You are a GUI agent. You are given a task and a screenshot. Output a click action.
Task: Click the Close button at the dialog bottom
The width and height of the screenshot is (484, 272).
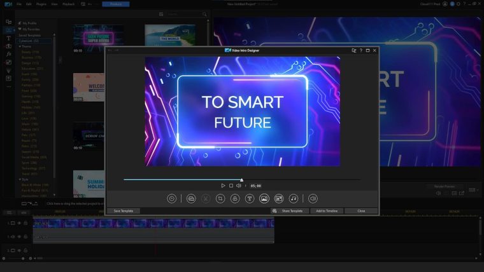(361, 211)
